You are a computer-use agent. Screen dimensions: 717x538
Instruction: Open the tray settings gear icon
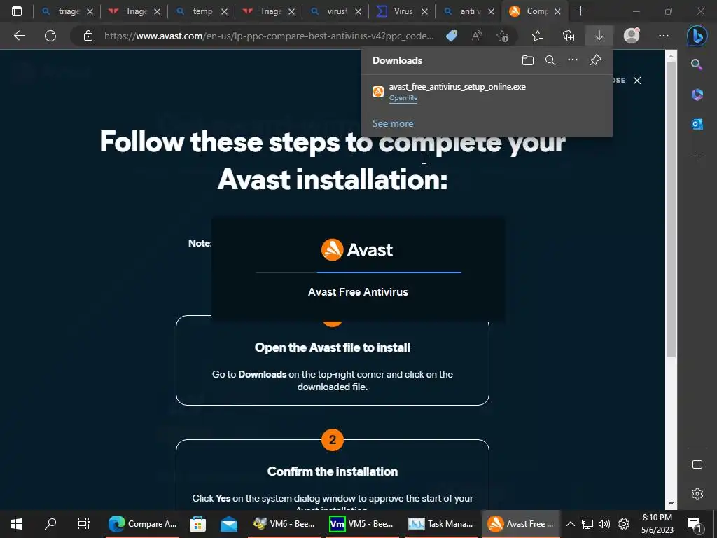pos(624,524)
